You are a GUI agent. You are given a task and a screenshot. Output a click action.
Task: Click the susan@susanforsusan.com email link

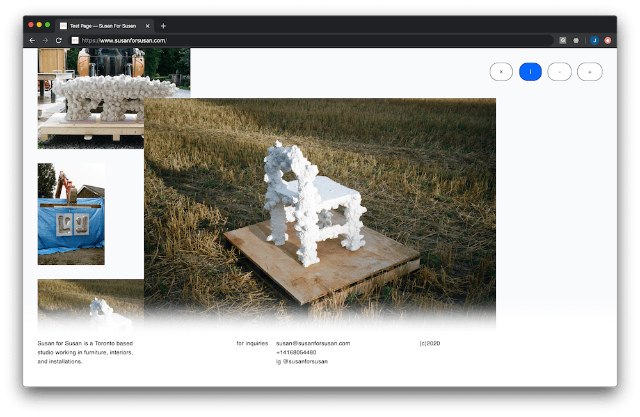pyautogui.click(x=313, y=343)
